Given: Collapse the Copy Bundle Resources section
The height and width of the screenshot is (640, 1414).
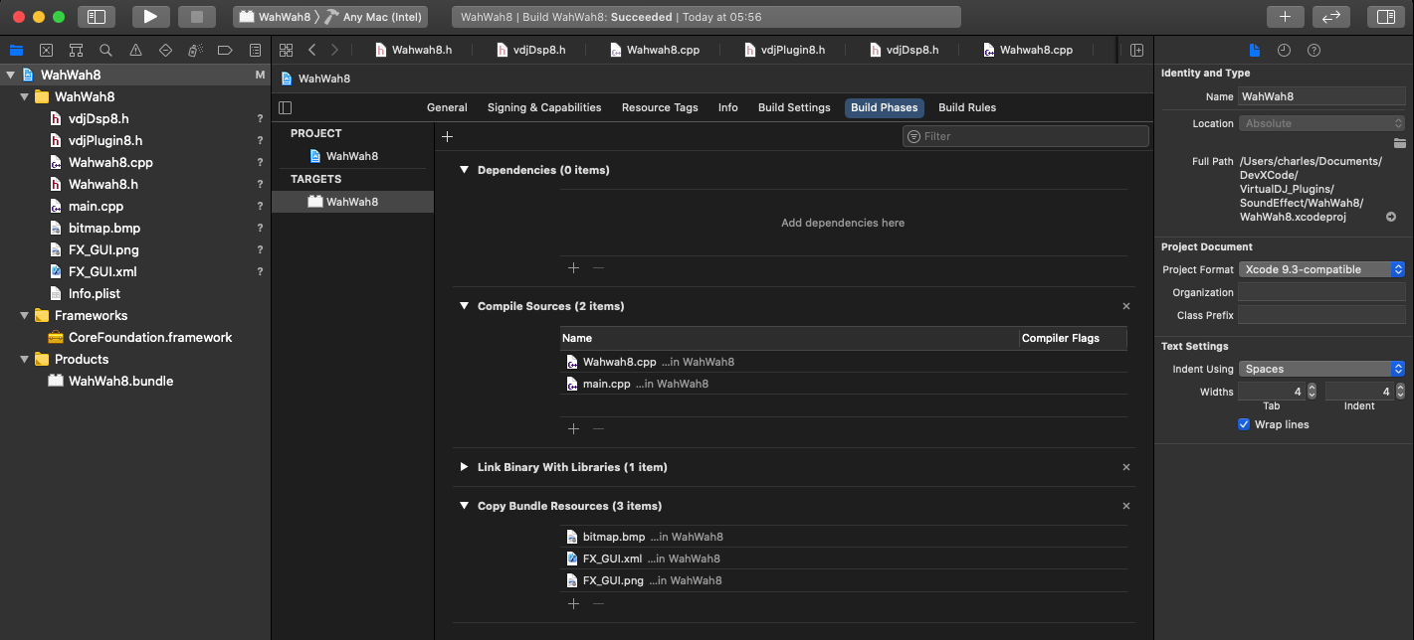Looking at the screenshot, I should point(464,506).
